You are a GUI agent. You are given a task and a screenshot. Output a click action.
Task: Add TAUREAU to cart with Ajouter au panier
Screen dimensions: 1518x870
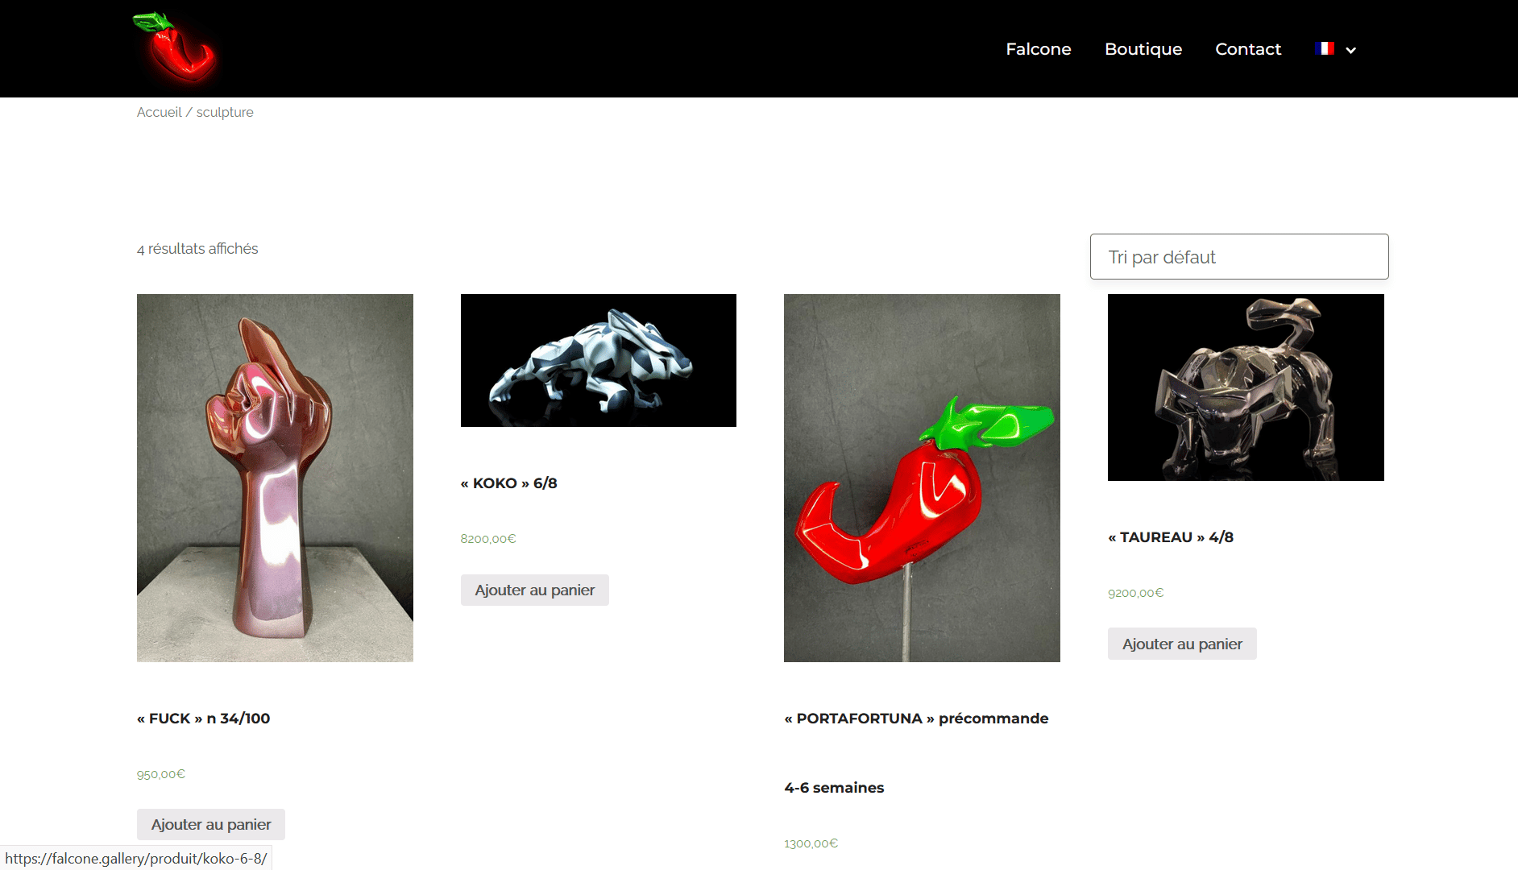[x=1182, y=644]
